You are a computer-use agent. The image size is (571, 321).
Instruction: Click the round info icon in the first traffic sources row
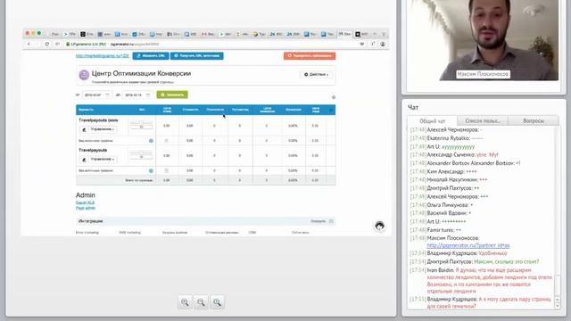(x=151, y=141)
